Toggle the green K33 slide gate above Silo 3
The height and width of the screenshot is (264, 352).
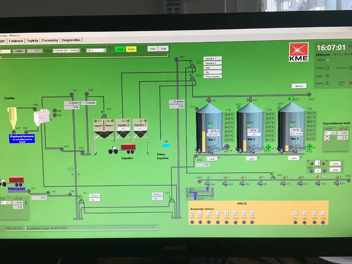291,99
